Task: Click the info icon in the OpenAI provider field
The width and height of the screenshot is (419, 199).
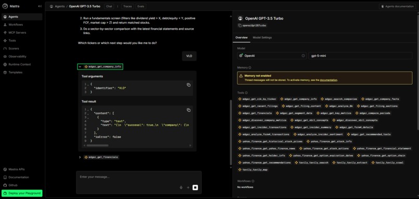Action: pos(303,56)
